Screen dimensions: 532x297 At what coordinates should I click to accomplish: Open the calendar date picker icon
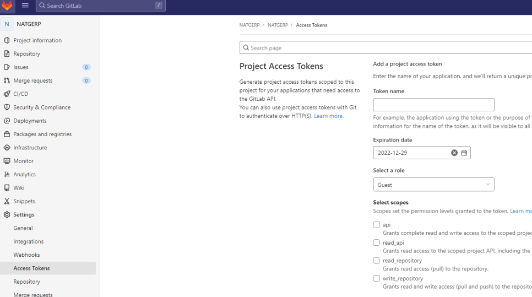tap(464, 153)
